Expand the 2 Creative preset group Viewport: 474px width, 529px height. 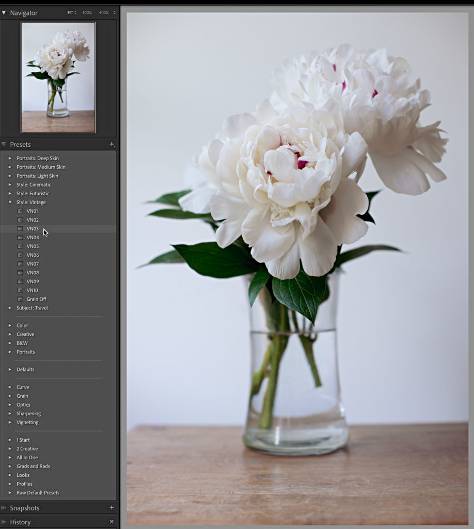tap(10, 448)
